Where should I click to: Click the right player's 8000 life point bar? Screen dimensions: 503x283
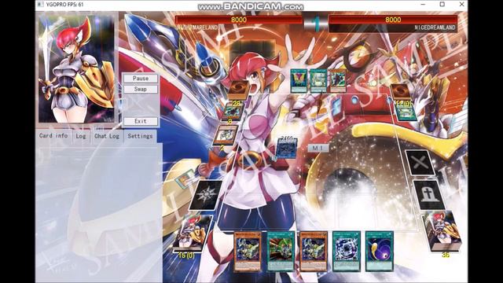(x=393, y=20)
